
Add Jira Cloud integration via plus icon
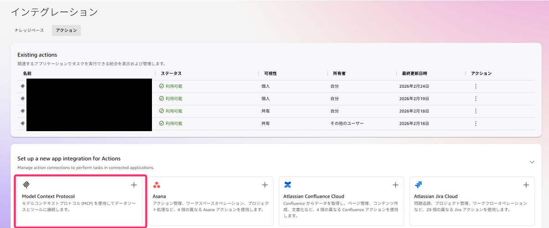526,185
